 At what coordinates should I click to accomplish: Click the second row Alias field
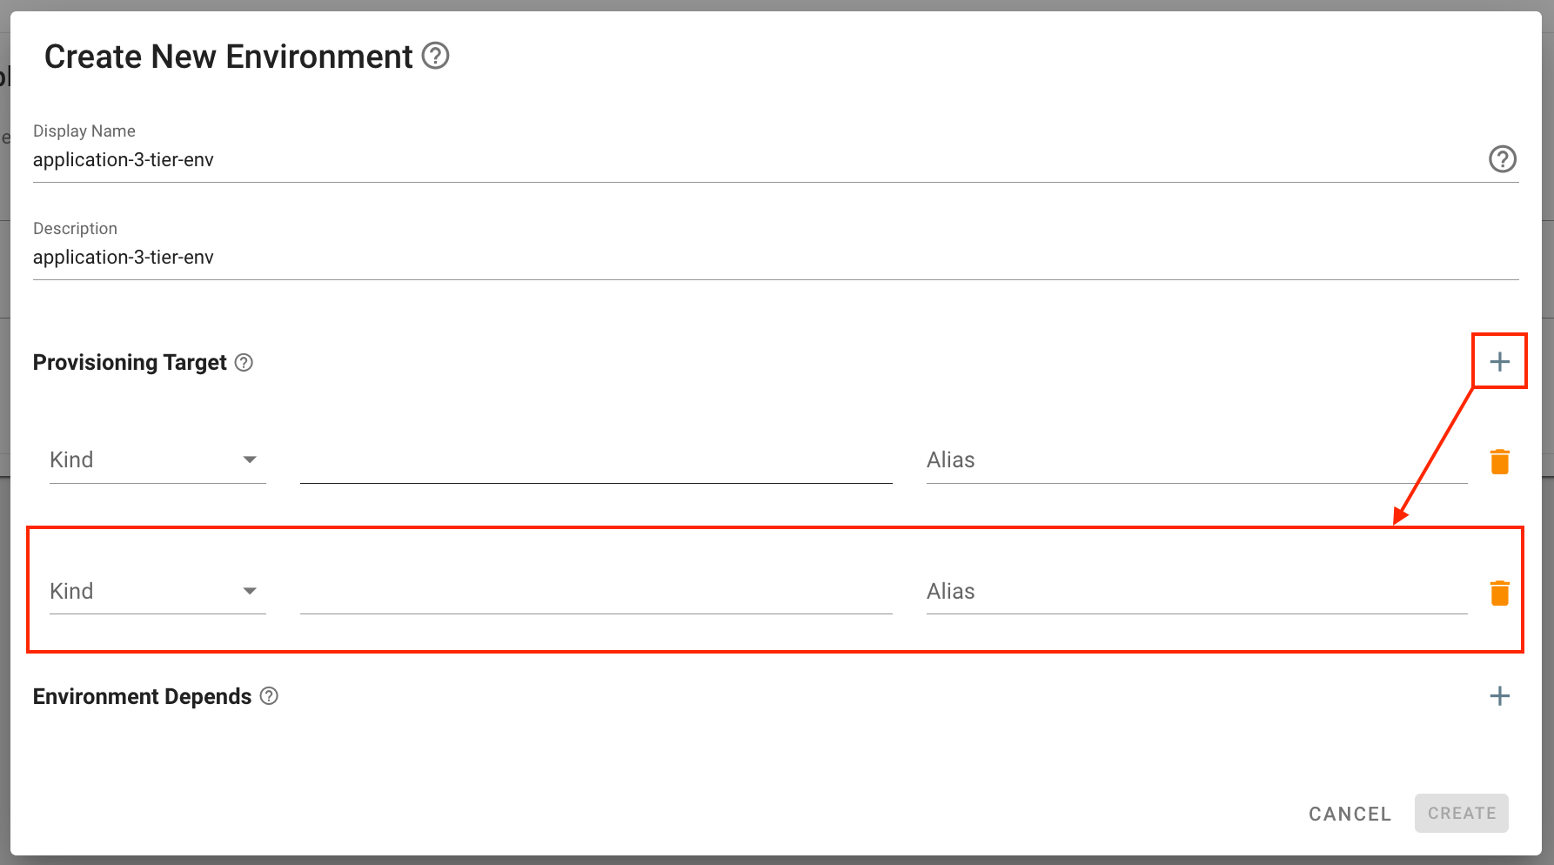[x=1196, y=592]
